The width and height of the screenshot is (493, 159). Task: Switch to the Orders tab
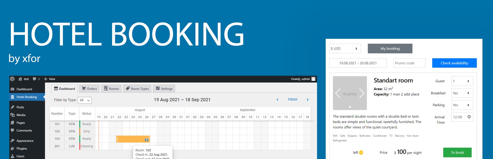click(89, 89)
